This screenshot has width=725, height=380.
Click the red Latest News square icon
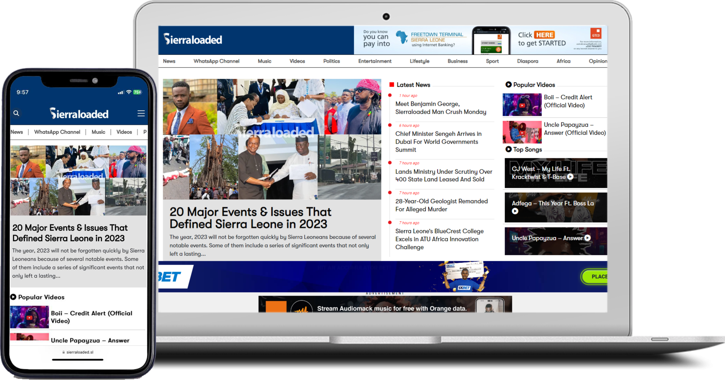click(392, 85)
